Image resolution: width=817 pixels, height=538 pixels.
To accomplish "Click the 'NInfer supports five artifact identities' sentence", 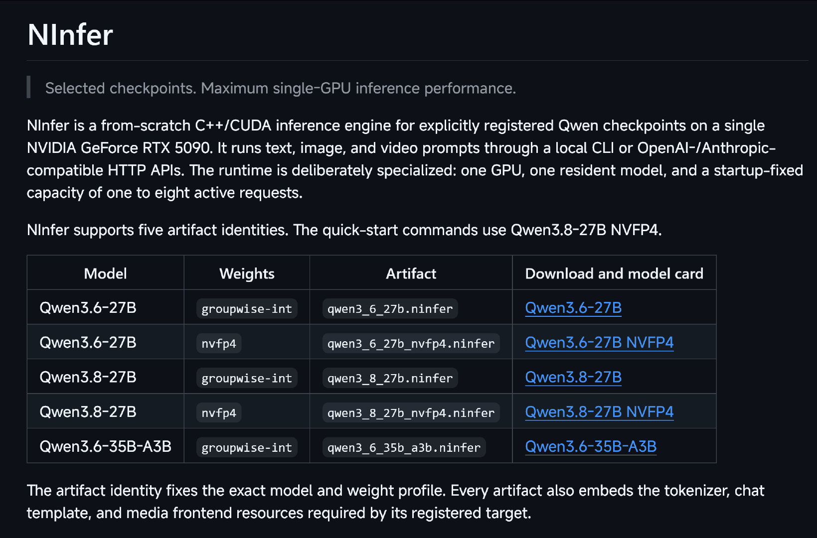I will pyautogui.click(x=158, y=230).
